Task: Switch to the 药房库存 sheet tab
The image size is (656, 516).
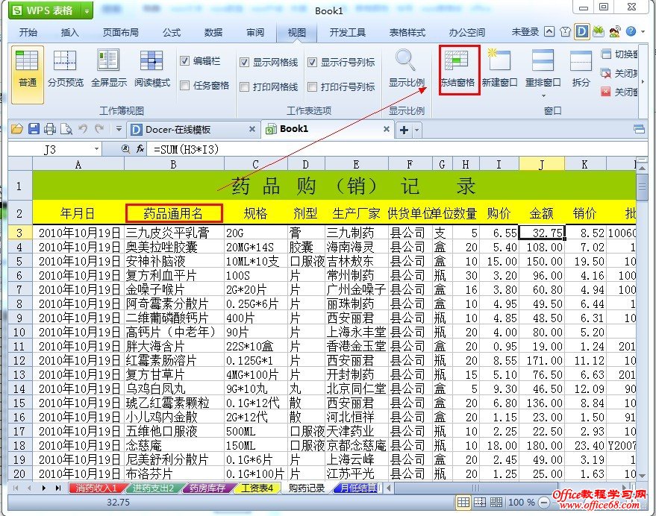Action: [x=207, y=488]
